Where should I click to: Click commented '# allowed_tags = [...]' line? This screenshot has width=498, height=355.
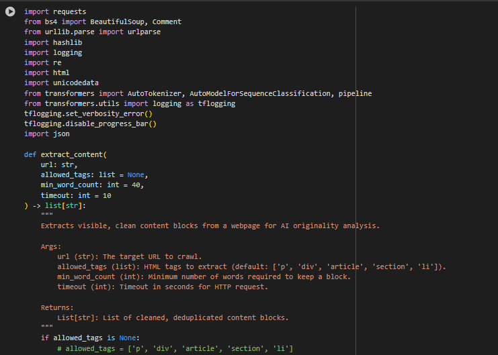click(175, 349)
